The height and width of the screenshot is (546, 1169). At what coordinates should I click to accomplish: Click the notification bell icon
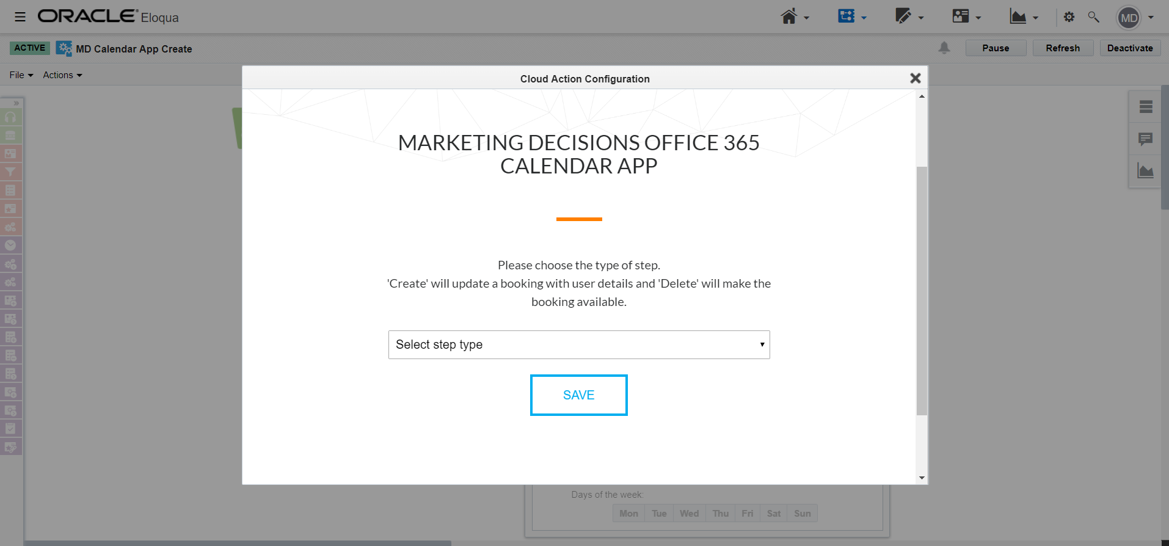point(944,48)
